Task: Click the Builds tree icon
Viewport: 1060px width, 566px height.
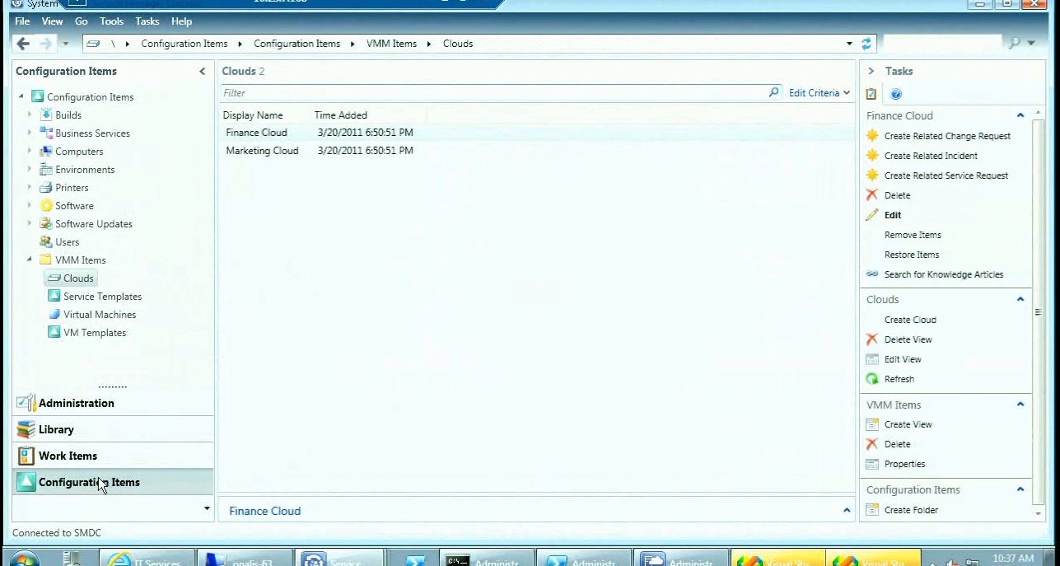Action: click(x=47, y=115)
